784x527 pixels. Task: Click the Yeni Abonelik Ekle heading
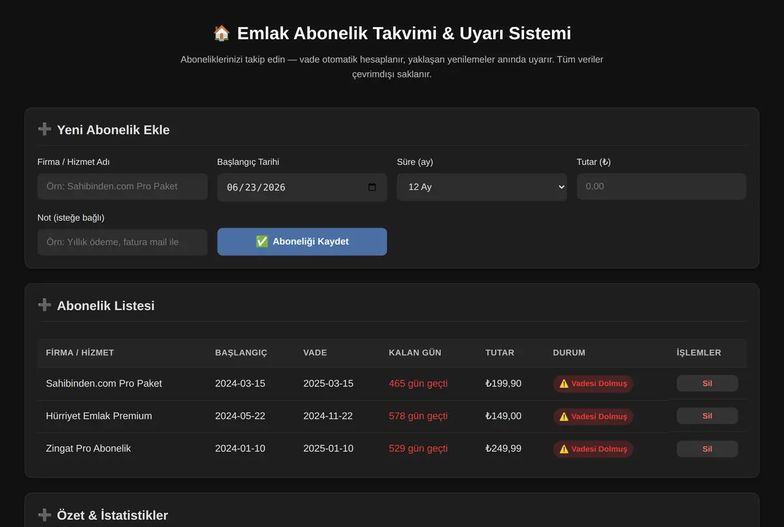113,129
